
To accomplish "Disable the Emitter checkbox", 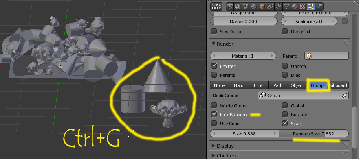I will pos(214,66).
